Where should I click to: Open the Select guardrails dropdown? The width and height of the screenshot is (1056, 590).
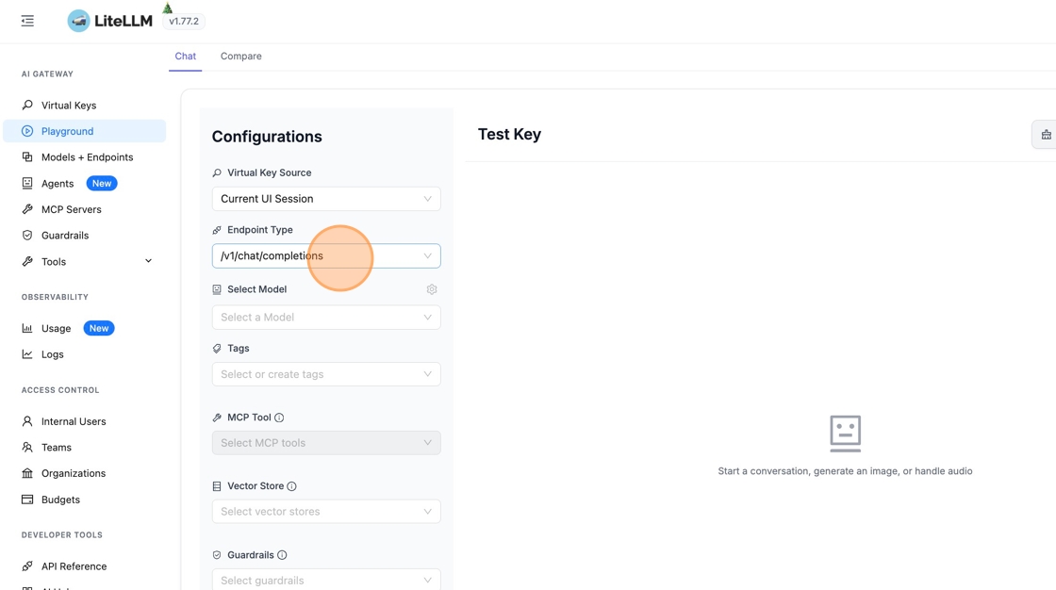pyautogui.click(x=326, y=580)
